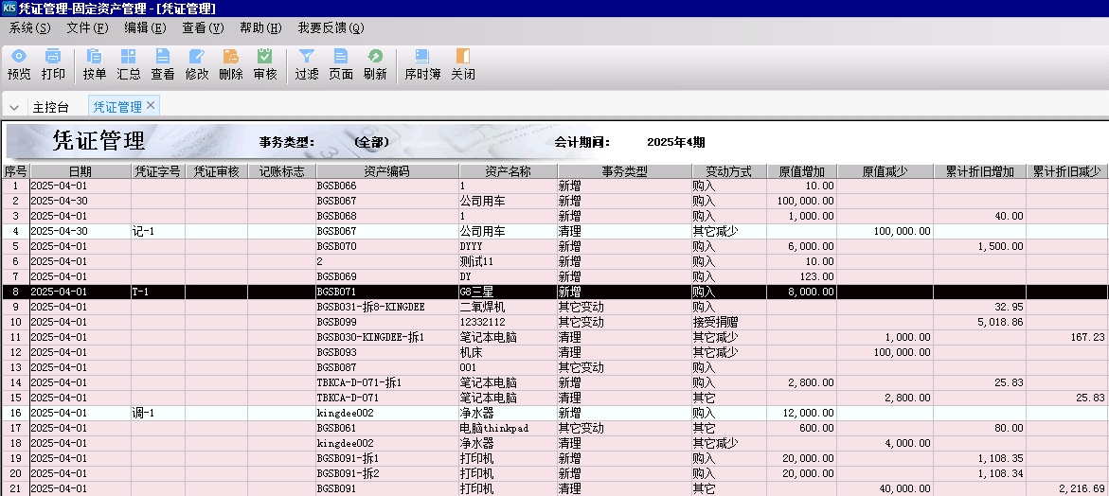Viewport: 1109px width, 496px height.
Task: Click voucher number cell T-1
Action: click(x=157, y=292)
